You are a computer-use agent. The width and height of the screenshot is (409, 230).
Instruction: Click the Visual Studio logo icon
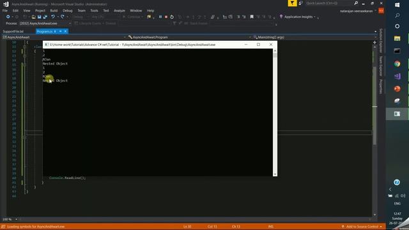(6, 4)
